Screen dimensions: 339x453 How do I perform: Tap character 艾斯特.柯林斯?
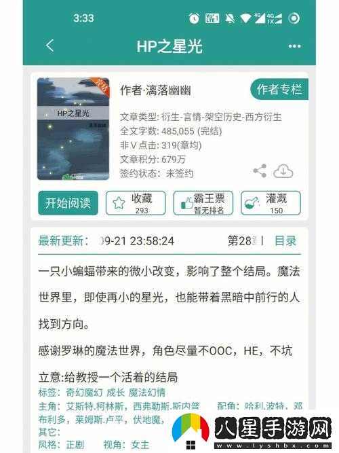click(94, 406)
